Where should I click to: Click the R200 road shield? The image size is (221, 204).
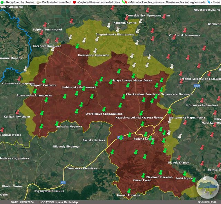pyautogui.click(x=197, y=86)
